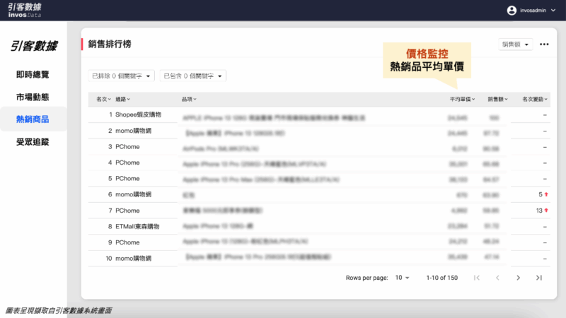Click the invos Data logo

pos(25,10)
